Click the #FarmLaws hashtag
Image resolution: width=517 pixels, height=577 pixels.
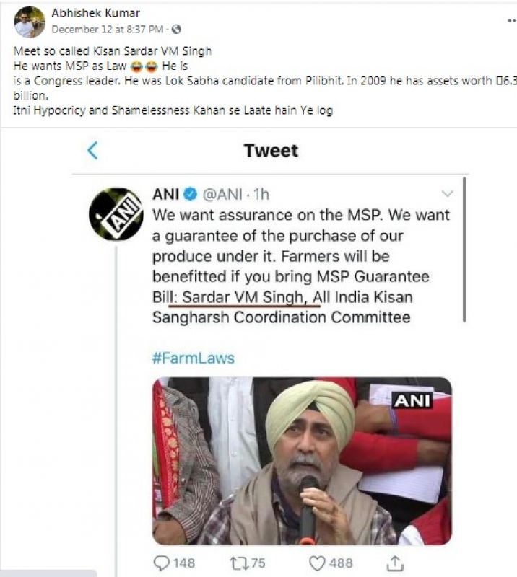193,358
